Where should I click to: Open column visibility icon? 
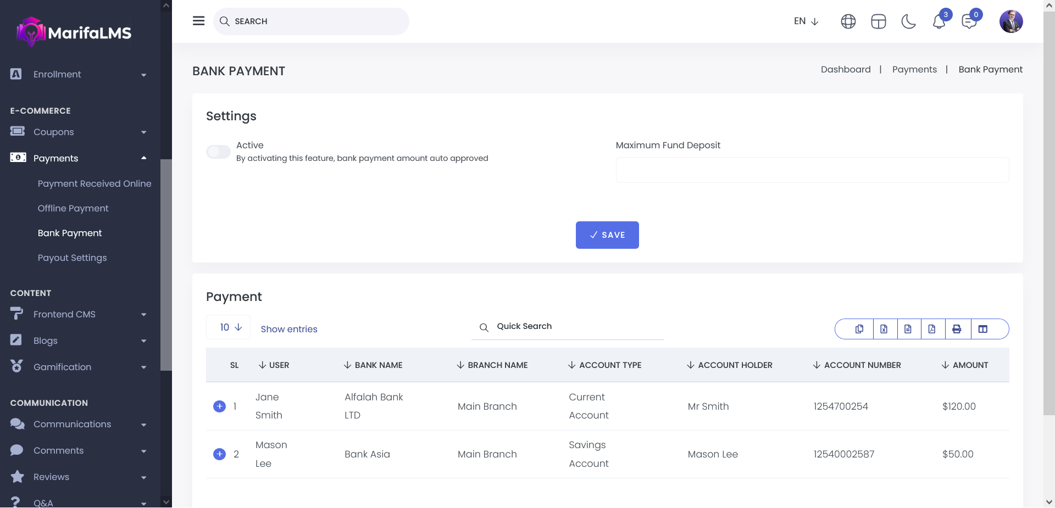(983, 329)
